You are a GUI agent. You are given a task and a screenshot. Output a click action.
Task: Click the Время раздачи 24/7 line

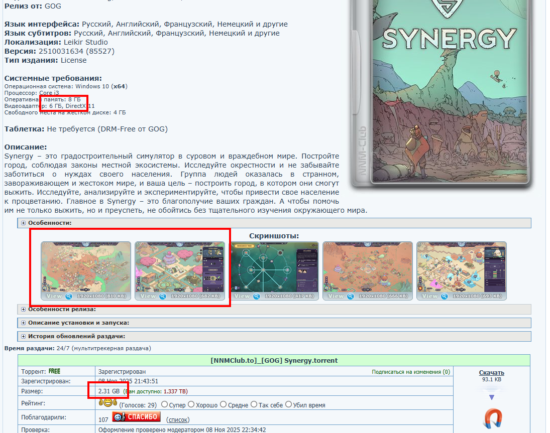77,348
